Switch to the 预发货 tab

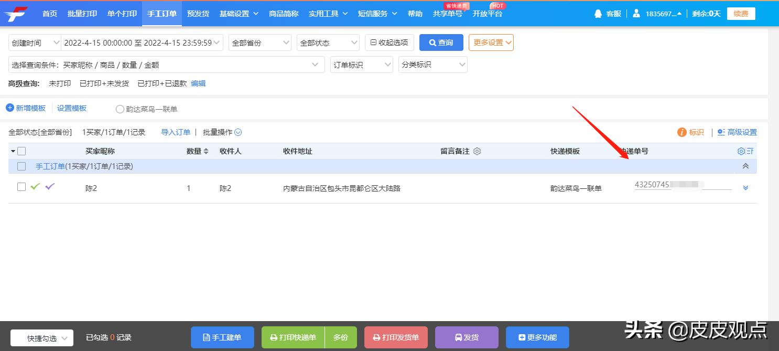pos(198,14)
